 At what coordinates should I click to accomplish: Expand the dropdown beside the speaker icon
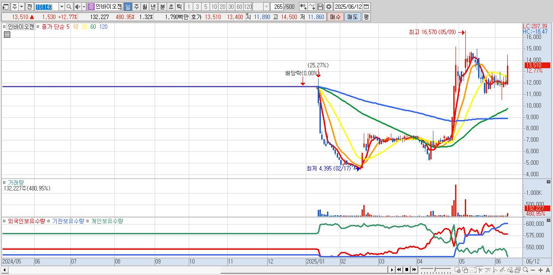click(x=84, y=7)
